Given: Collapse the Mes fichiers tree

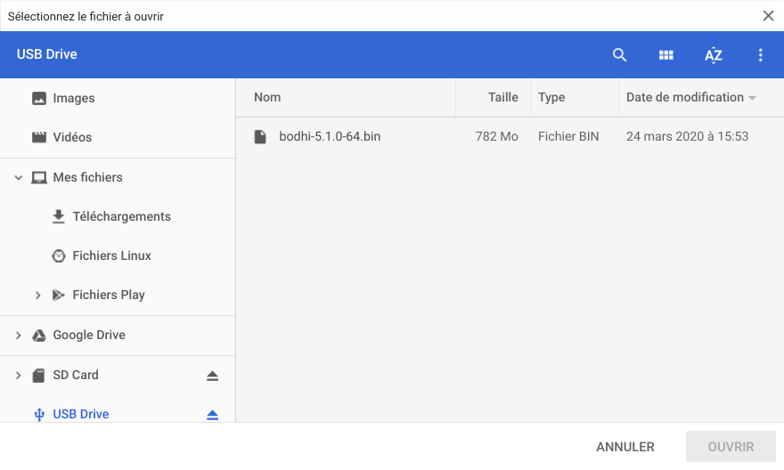Looking at the screenshot, I should click(x=19, y=177).
